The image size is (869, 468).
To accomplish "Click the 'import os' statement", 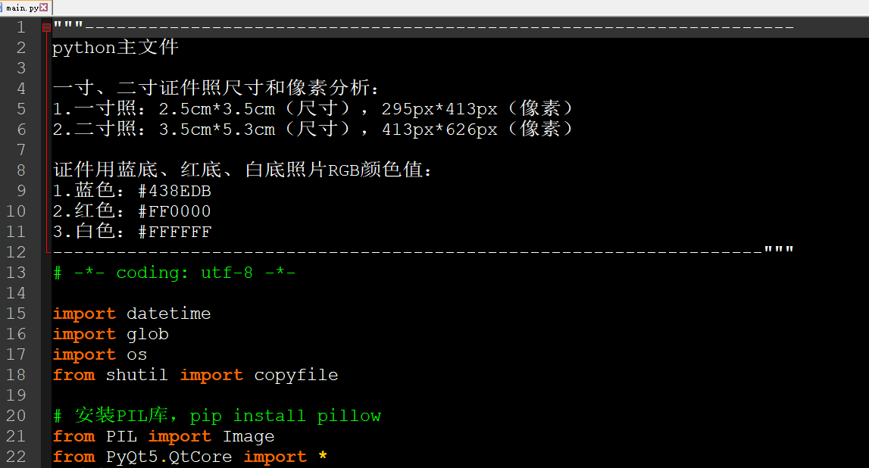I will [100, 354].
